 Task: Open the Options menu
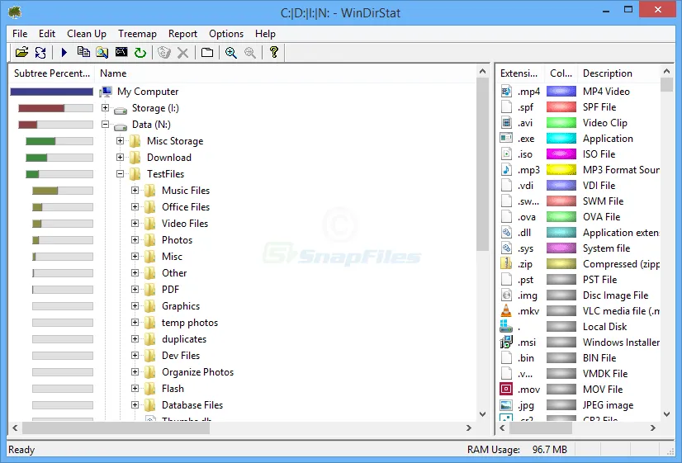(226, 34)
